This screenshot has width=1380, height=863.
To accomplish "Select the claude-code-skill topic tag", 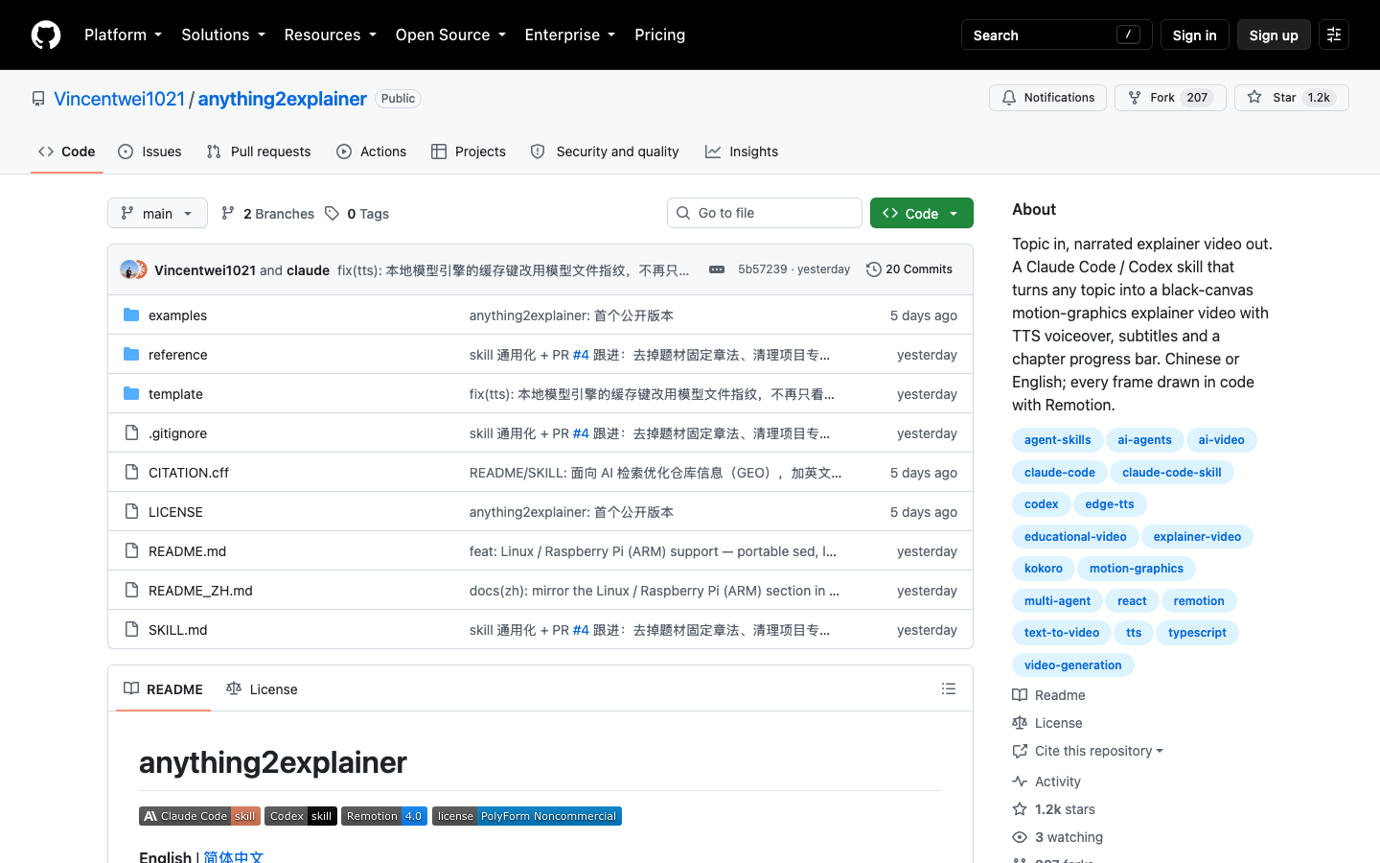I will coord(1172,472).
